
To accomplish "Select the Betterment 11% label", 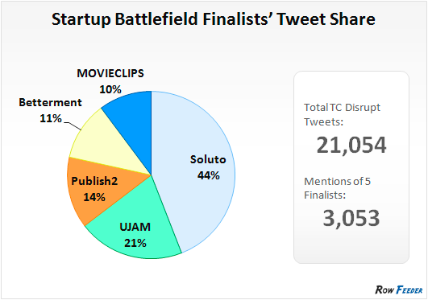I will 50,110.
